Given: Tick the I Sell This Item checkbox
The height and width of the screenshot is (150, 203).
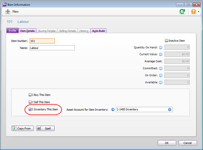Looking at the screenshot, I should pos(30,102).
